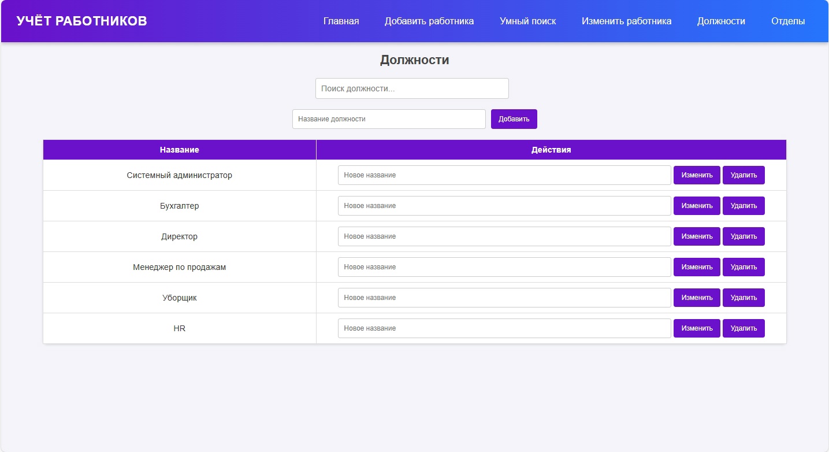Screen dimensions: 829x452
Task: Open the Должности navigation link
Action: [x=721, y=21]
